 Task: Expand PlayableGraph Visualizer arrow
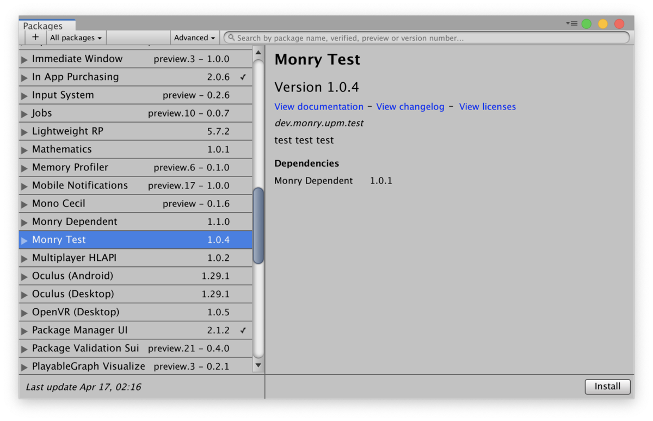click(24, 367)
